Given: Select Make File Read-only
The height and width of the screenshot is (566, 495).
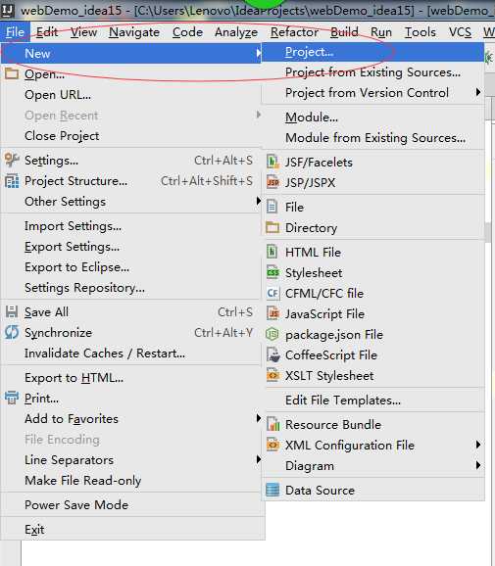Looking at the screenshot, I should point(82,481).
